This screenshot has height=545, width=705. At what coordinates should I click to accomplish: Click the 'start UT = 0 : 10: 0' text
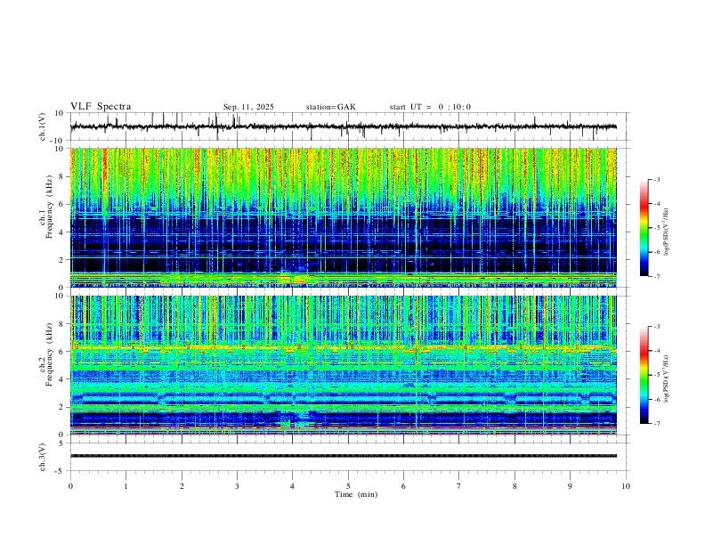tap(430, 107)
